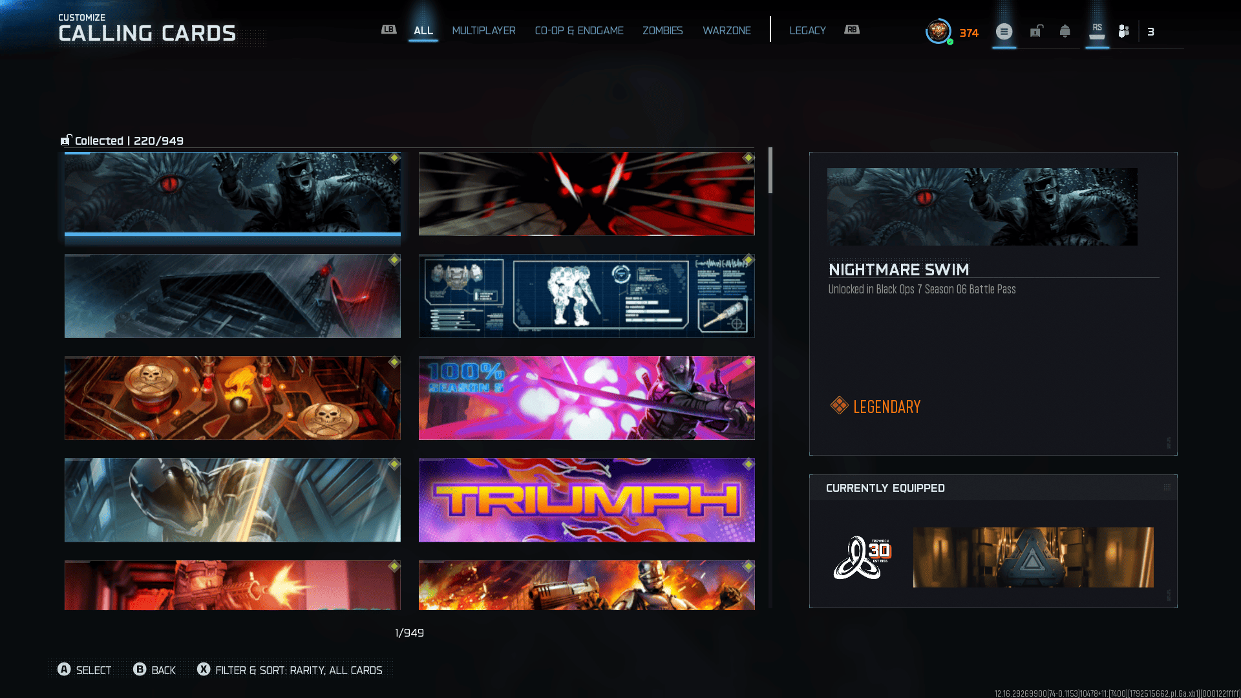Click the BACK button label
The image size is (1241, 698).
(x=164, y=670)
